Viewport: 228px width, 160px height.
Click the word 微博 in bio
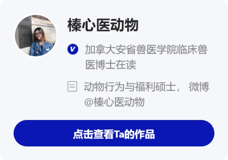click(199, 87)
